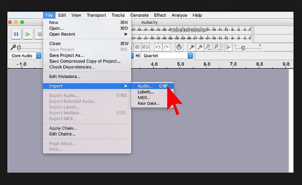Click the Fit Selection zoom icon

[208, 47]
